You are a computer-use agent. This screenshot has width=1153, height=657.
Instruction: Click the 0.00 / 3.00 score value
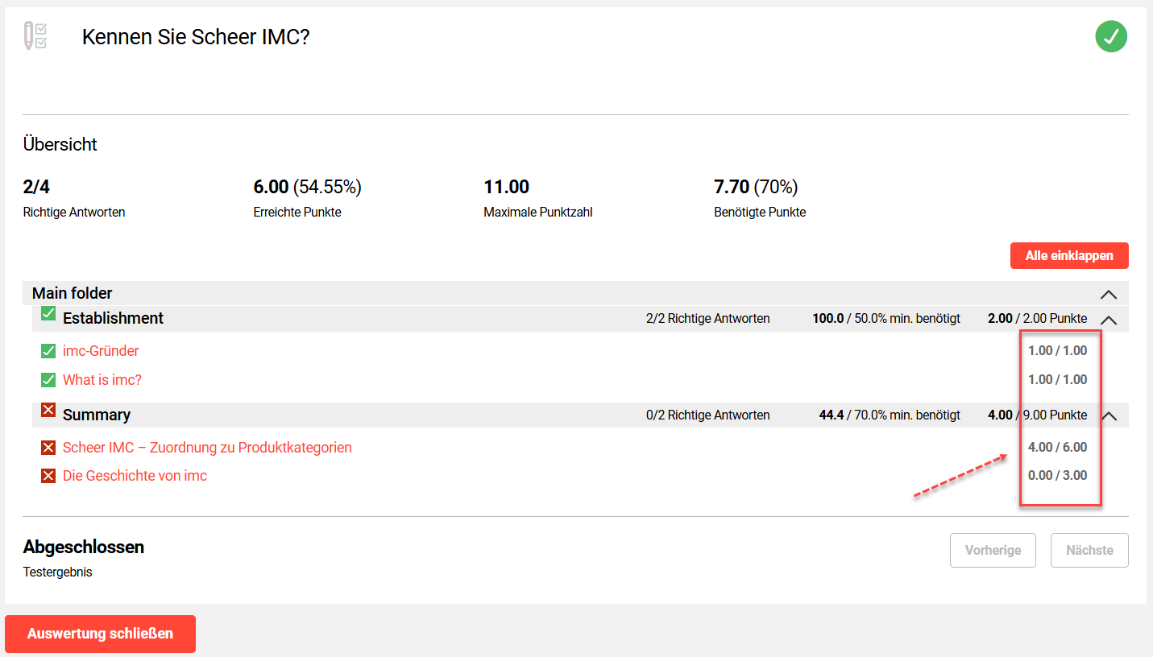(1058, 476)
